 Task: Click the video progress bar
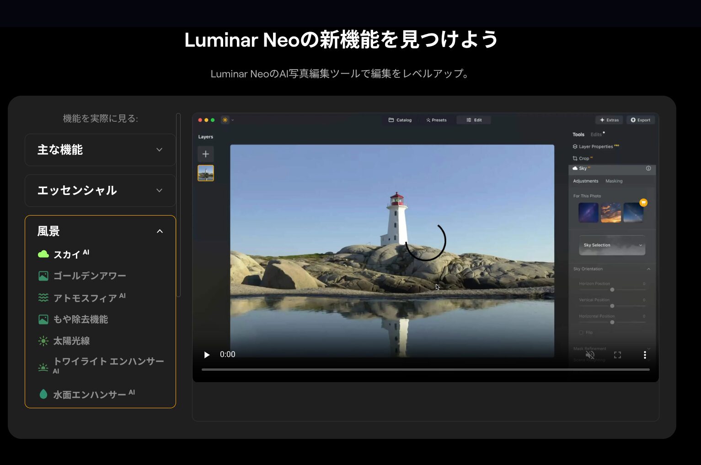pyautogui.click(x=425, y=369)
